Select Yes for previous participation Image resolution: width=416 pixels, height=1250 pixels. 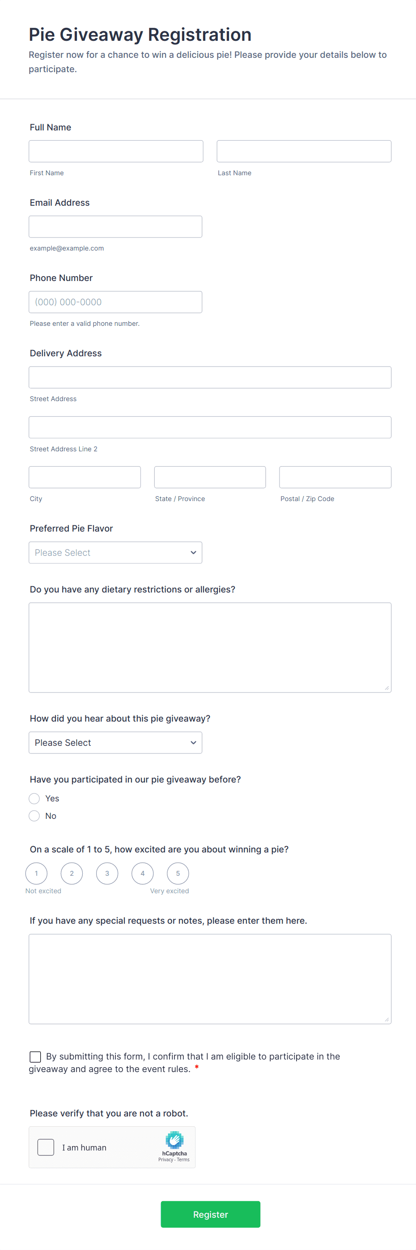click(34, 798)
